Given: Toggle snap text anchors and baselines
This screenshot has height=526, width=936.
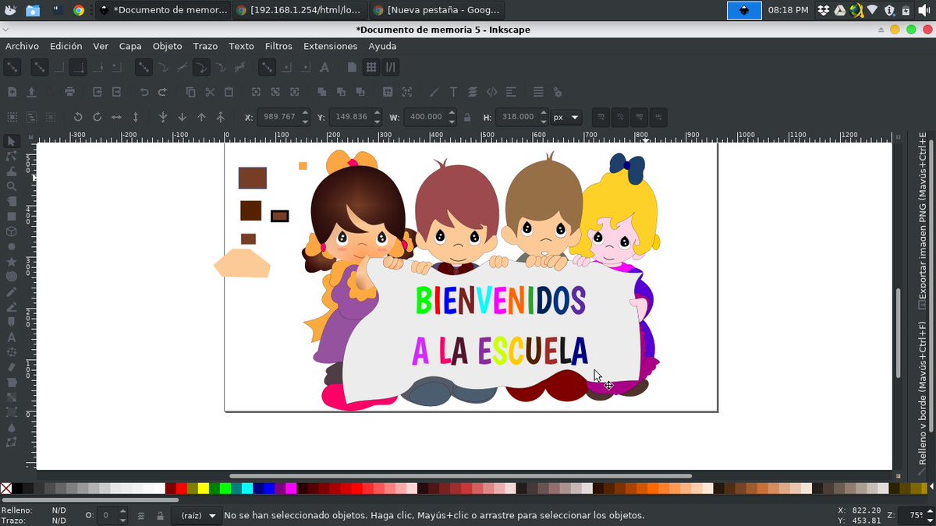Looking at the screenshot, I should [x=324, y=68].
